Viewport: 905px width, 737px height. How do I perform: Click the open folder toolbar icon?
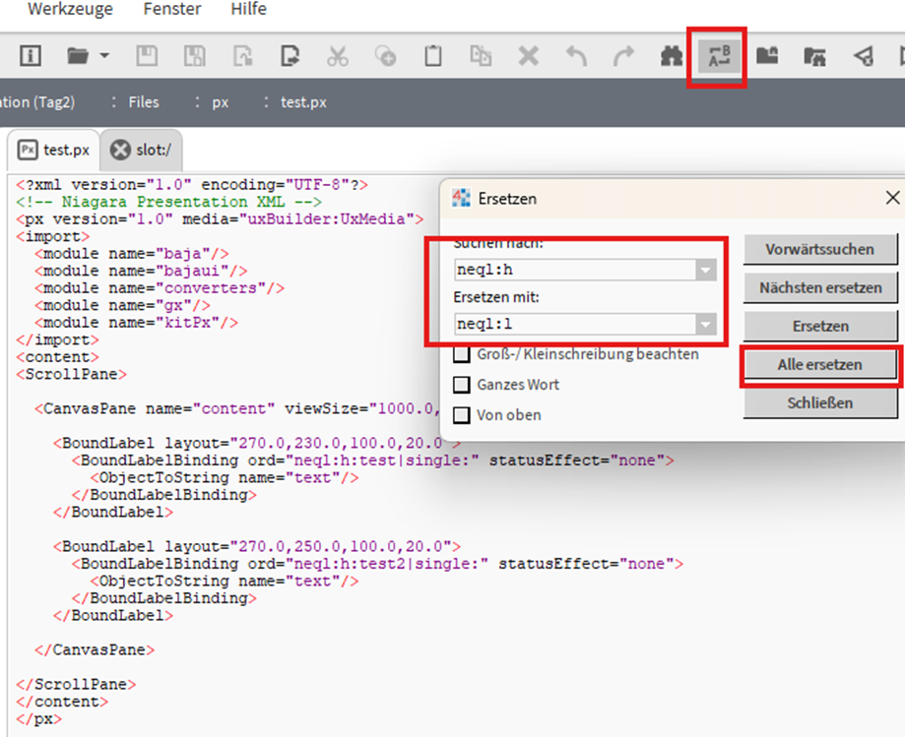[x=78, y=56]
